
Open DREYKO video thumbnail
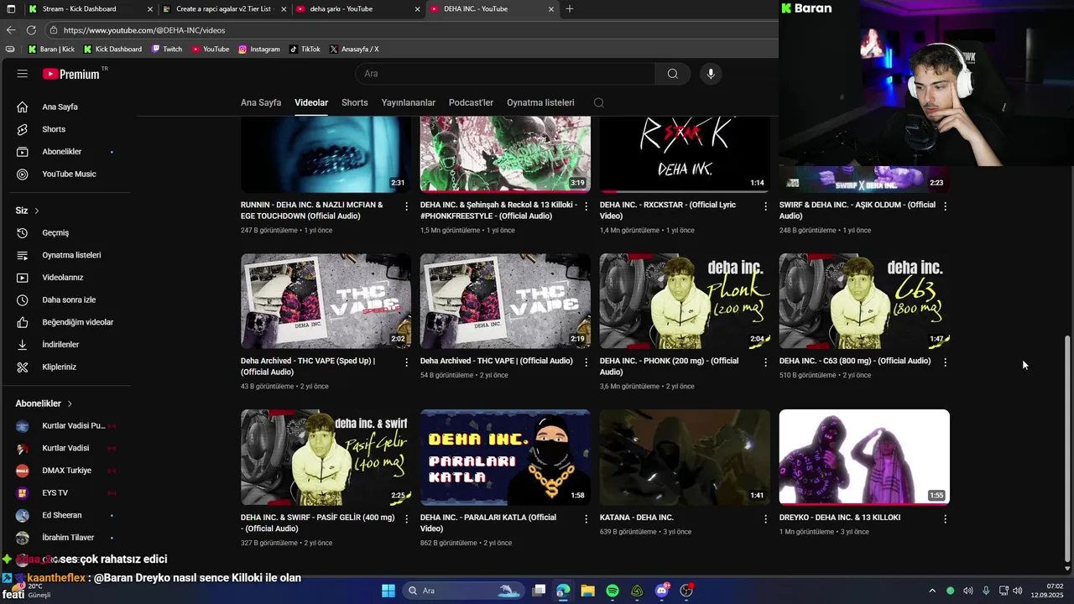pos(864,457)
